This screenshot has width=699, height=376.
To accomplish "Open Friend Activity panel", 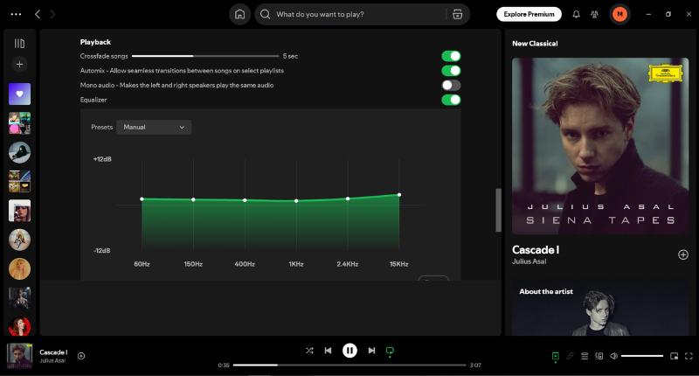I will tap(596, 14).
